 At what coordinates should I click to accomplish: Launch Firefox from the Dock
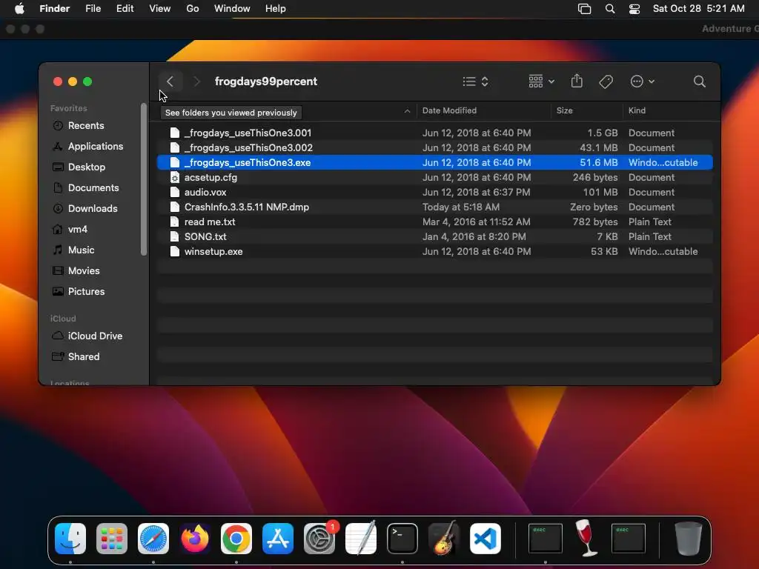[195, 538]
